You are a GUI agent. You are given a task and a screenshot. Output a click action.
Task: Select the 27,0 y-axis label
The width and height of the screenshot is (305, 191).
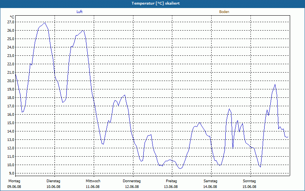[x=11, y=22]
